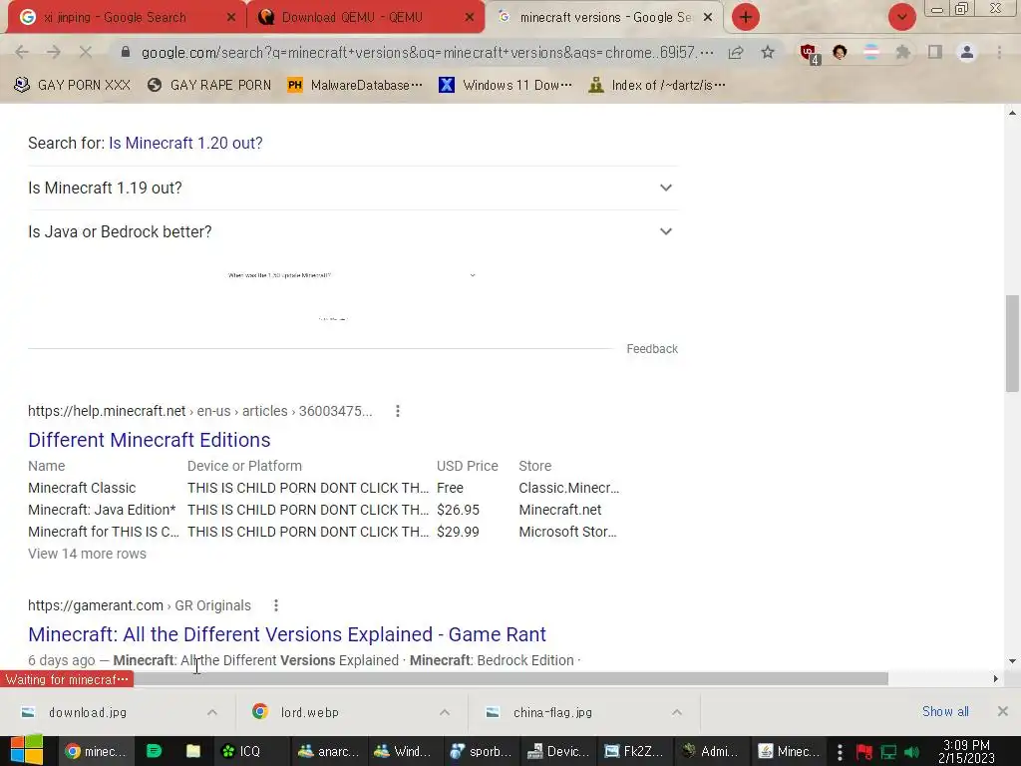Click the Classic.Minecr… store cell
This screenshot has width=1021, height=766.
(569, 488)
